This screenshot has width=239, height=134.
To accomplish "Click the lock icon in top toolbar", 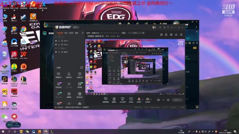I will (166, 35).
